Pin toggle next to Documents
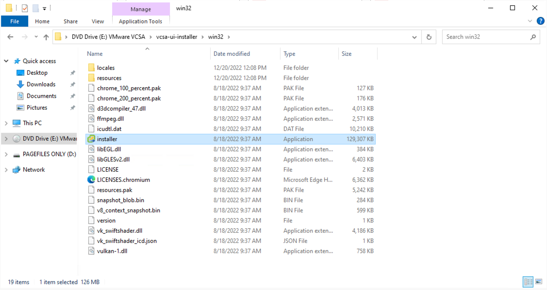Screen dimensions: 547x290 [x=73, y=96]
